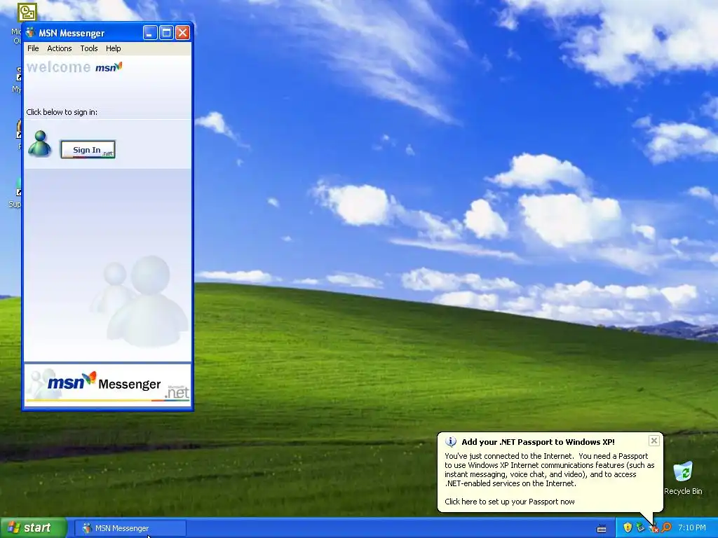Open the yellow security shield tray icon

[x=628, y=527]
